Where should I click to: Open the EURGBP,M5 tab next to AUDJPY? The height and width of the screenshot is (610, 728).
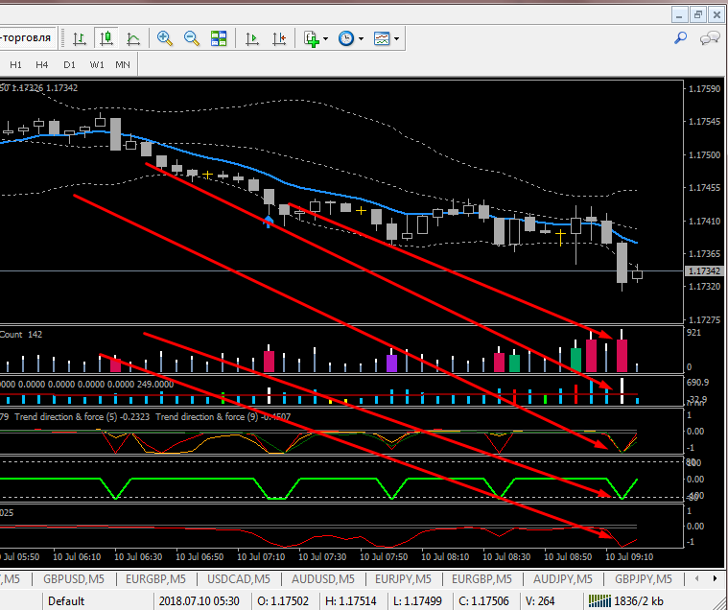click(x=481, y=579)
